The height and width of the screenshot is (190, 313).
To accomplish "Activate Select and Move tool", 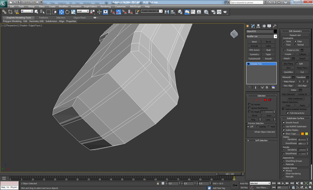I will 61,12.
